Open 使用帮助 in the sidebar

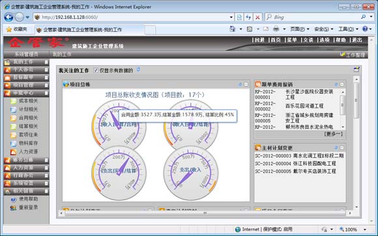click(x=29, y=199)
